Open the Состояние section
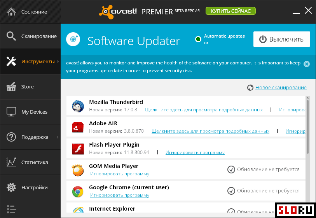The height and width of the screenshot is (218, 316). pyautogui.click(x=30, y=12)
